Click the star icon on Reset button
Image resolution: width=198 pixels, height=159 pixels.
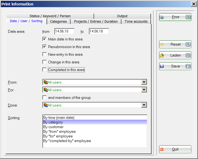pyautogui.click(x=162, y=45)
